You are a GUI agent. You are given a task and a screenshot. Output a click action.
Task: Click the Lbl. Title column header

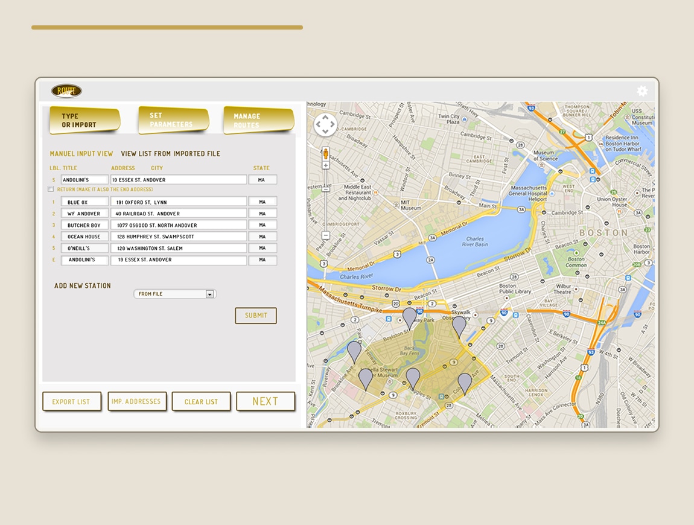[63, 168]
